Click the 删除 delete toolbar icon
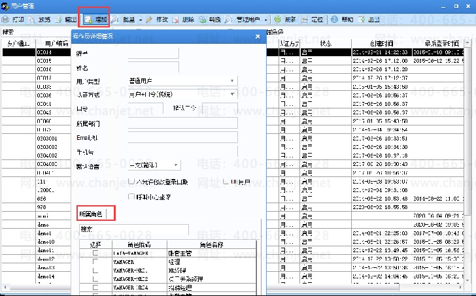This screenshot has width=476, height=296. (x=175, y=20)
